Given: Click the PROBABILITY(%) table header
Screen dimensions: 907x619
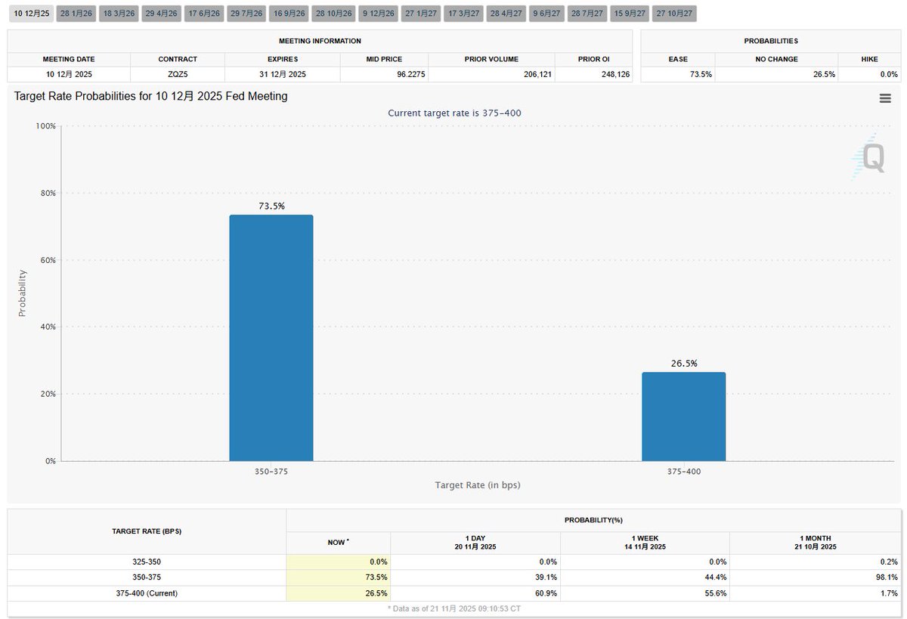Looking at the screenshot, I should pos(593,520).
